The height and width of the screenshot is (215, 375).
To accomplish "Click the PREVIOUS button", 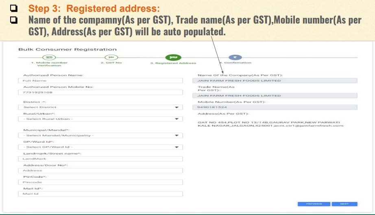I will (314, 204).
